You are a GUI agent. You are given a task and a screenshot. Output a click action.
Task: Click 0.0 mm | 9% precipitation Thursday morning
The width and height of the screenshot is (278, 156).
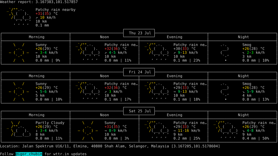[48, 60]
